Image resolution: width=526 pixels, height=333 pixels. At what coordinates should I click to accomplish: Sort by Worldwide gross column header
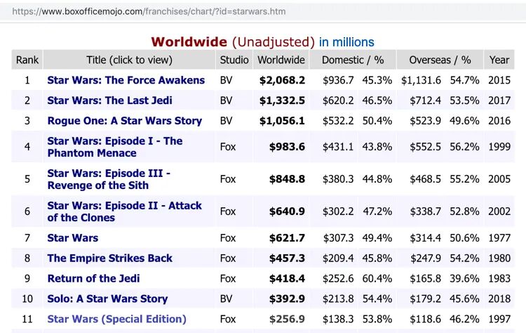281,60
